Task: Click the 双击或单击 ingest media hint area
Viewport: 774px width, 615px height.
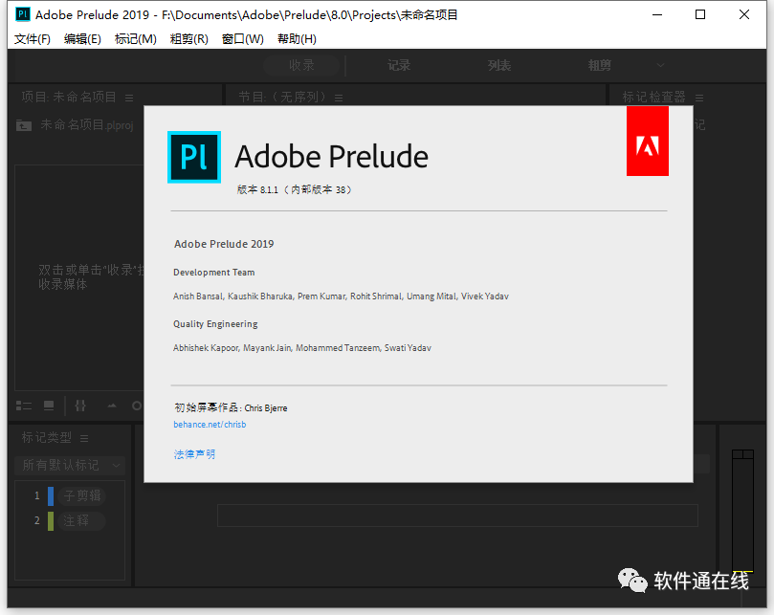Action: point(91,277)
